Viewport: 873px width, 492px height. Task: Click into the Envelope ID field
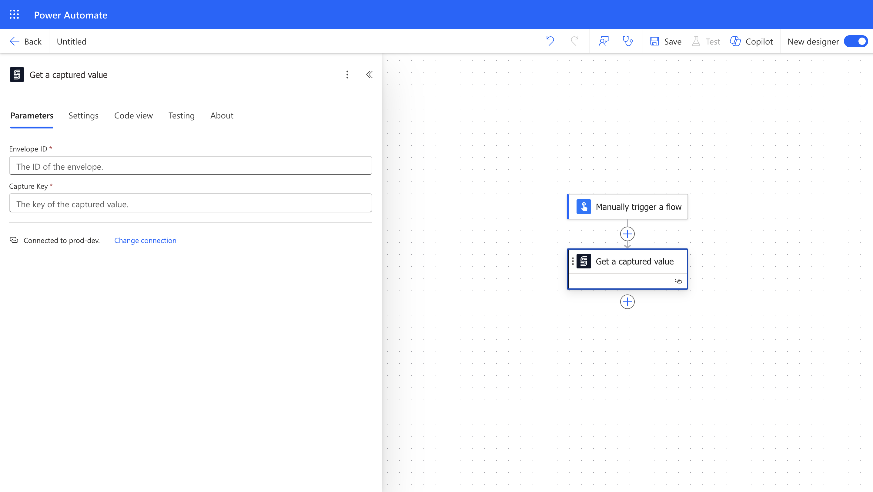coord(190,166)
